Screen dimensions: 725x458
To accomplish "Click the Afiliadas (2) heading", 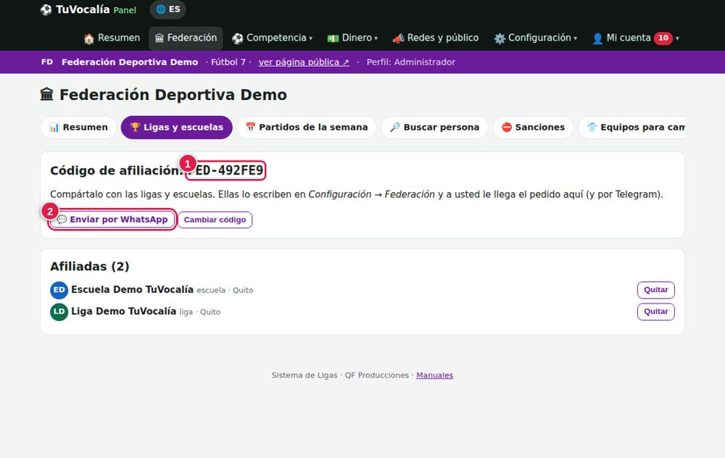I will tap(90, 267).
